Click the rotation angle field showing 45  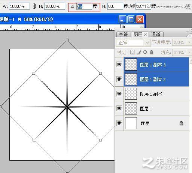[84, 6]
